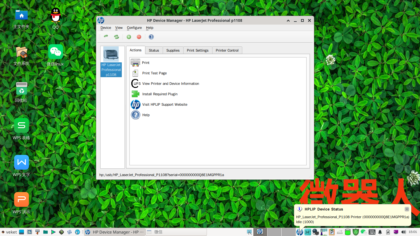
Task: Switch to the Supplies tab
Action: tap(173, 50)
